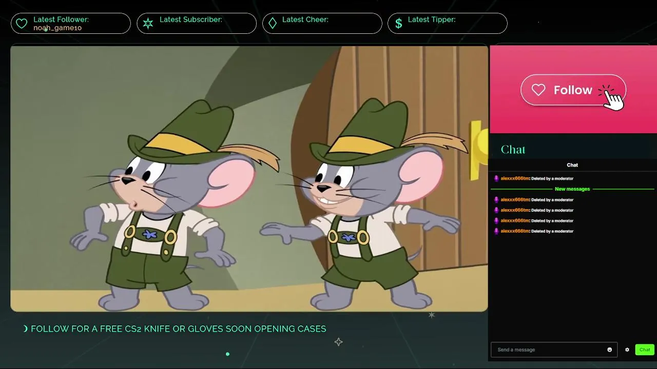
Task: Click the last alexxx666tm deleted message
Action: 534,231
